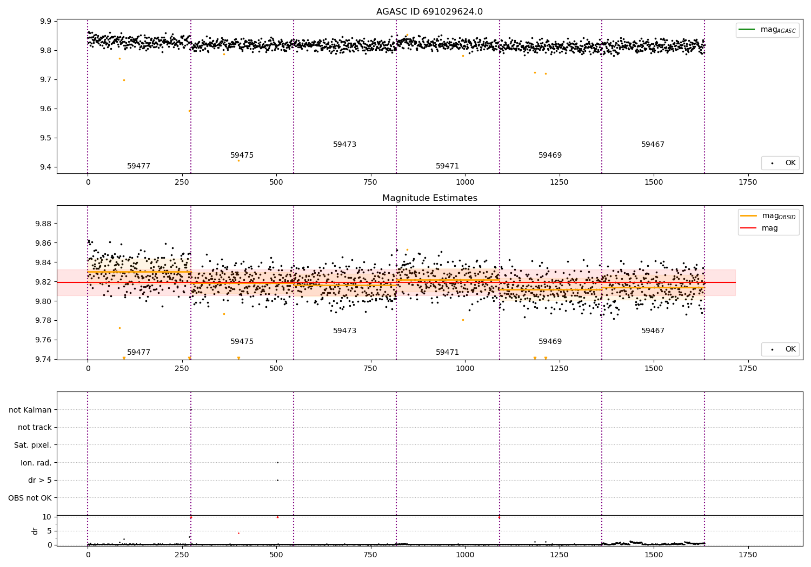Click the "dr" axis label of bottom plot

tap(35, 531)
